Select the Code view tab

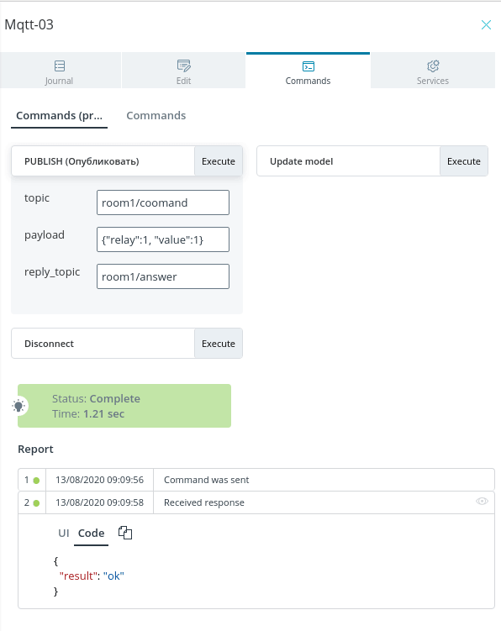coord(91,534)
